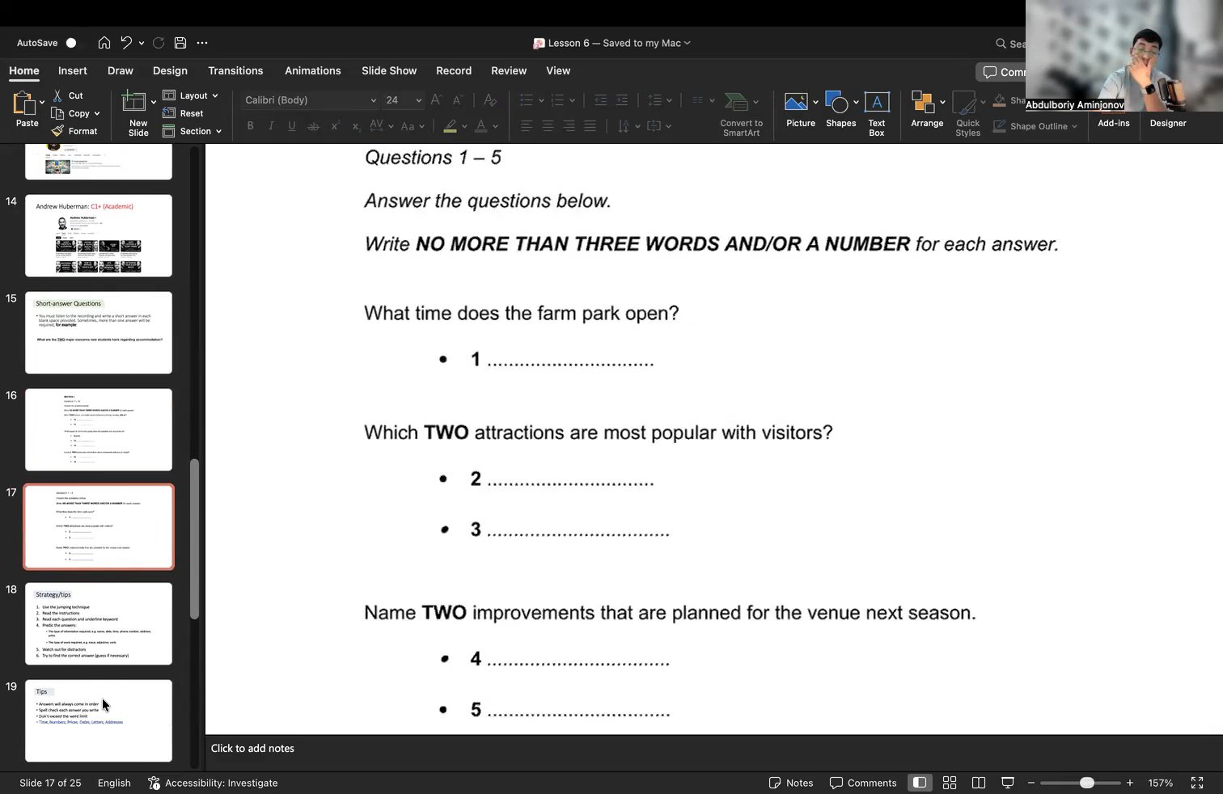Screen dimensions: 1223x794
Task: Click the Home icon in title bar
Action: point(104,43)
